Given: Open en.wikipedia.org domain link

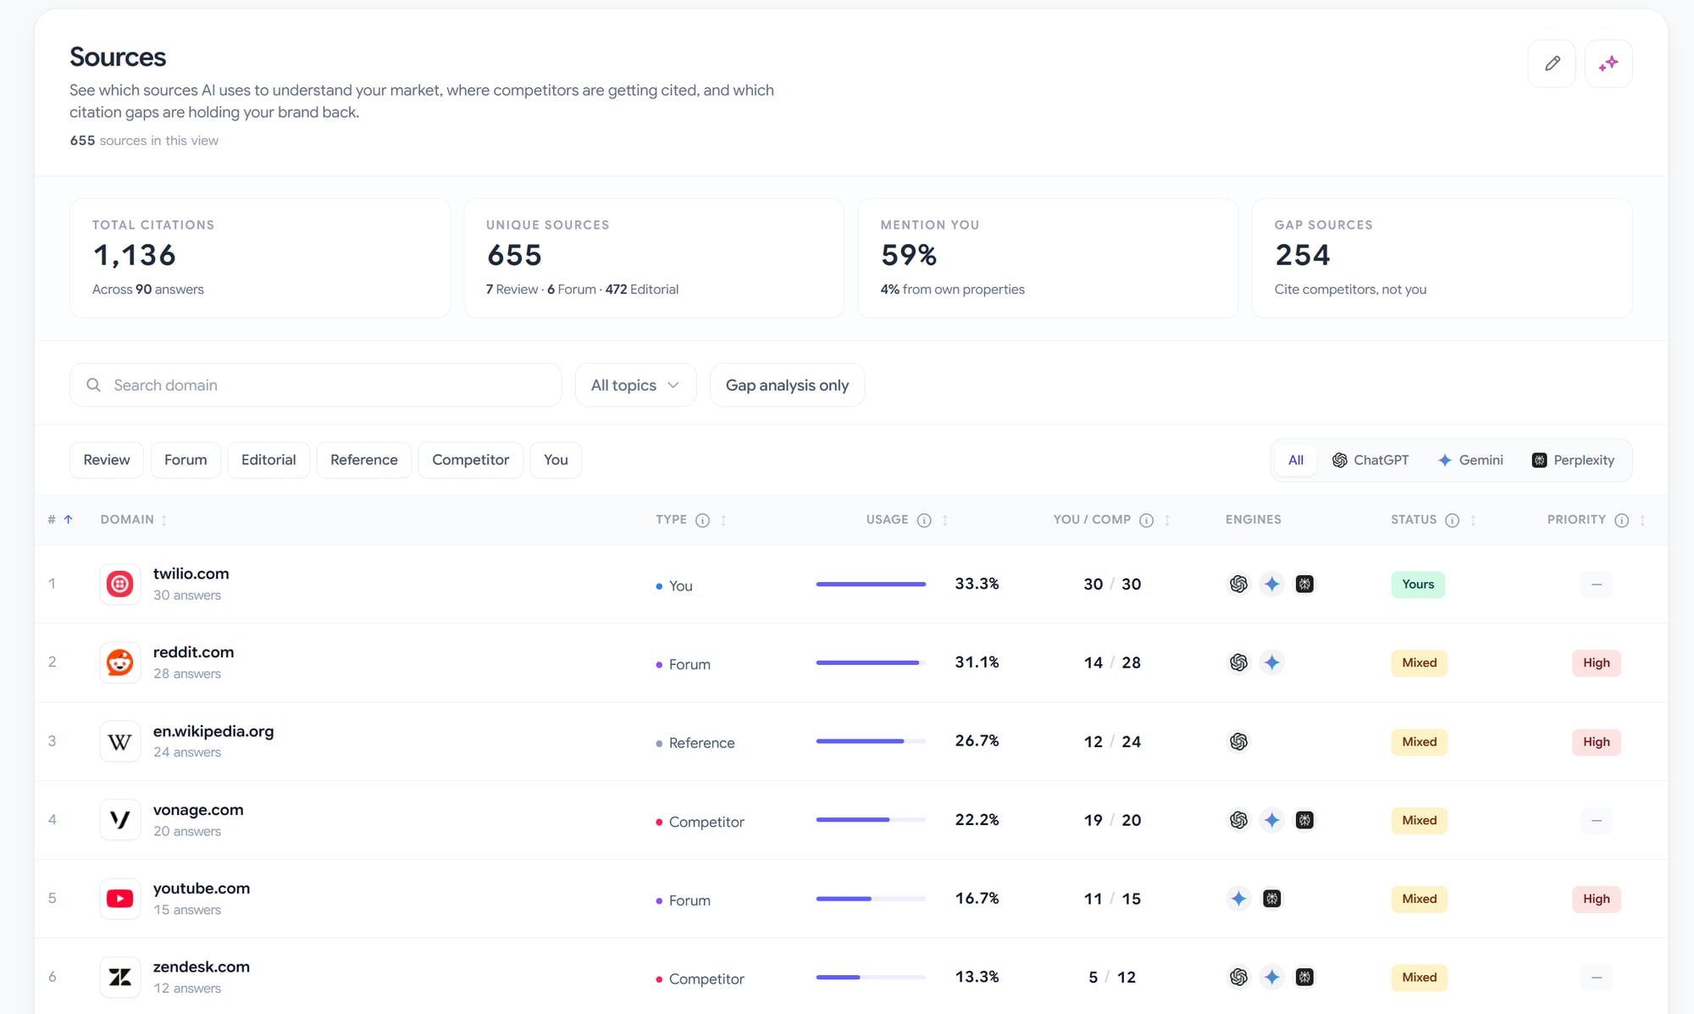Looking at the screenshot, I should point(213,731).
